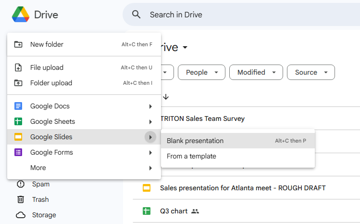The height and width of the screenshot is (224, 360).
Task: Open Sales presentation for Atlanta meet file
Action: click(x=243, y=188)
